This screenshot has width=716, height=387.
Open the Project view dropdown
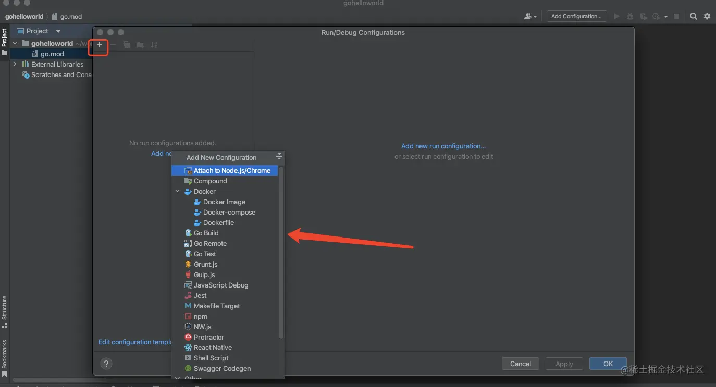(58, 31)
